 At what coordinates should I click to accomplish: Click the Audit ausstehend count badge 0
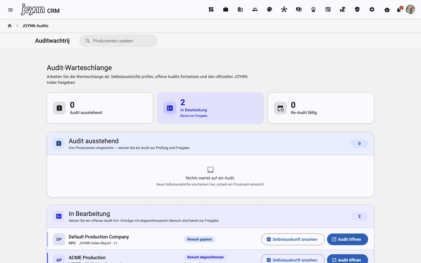[359, 143]
